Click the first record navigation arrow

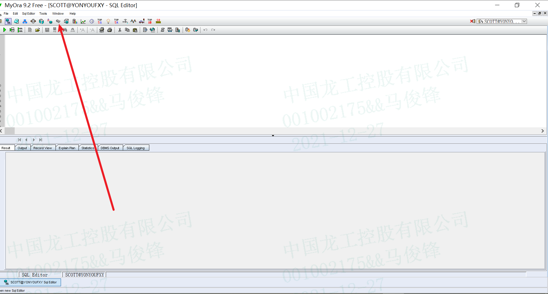19,140
